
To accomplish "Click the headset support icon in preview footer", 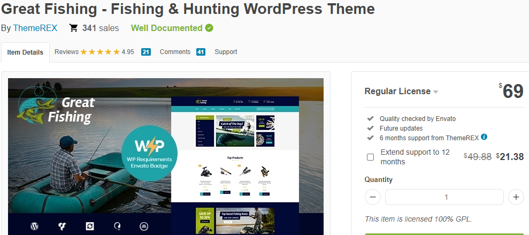I will pyautogui.click(x=117, y=226).
